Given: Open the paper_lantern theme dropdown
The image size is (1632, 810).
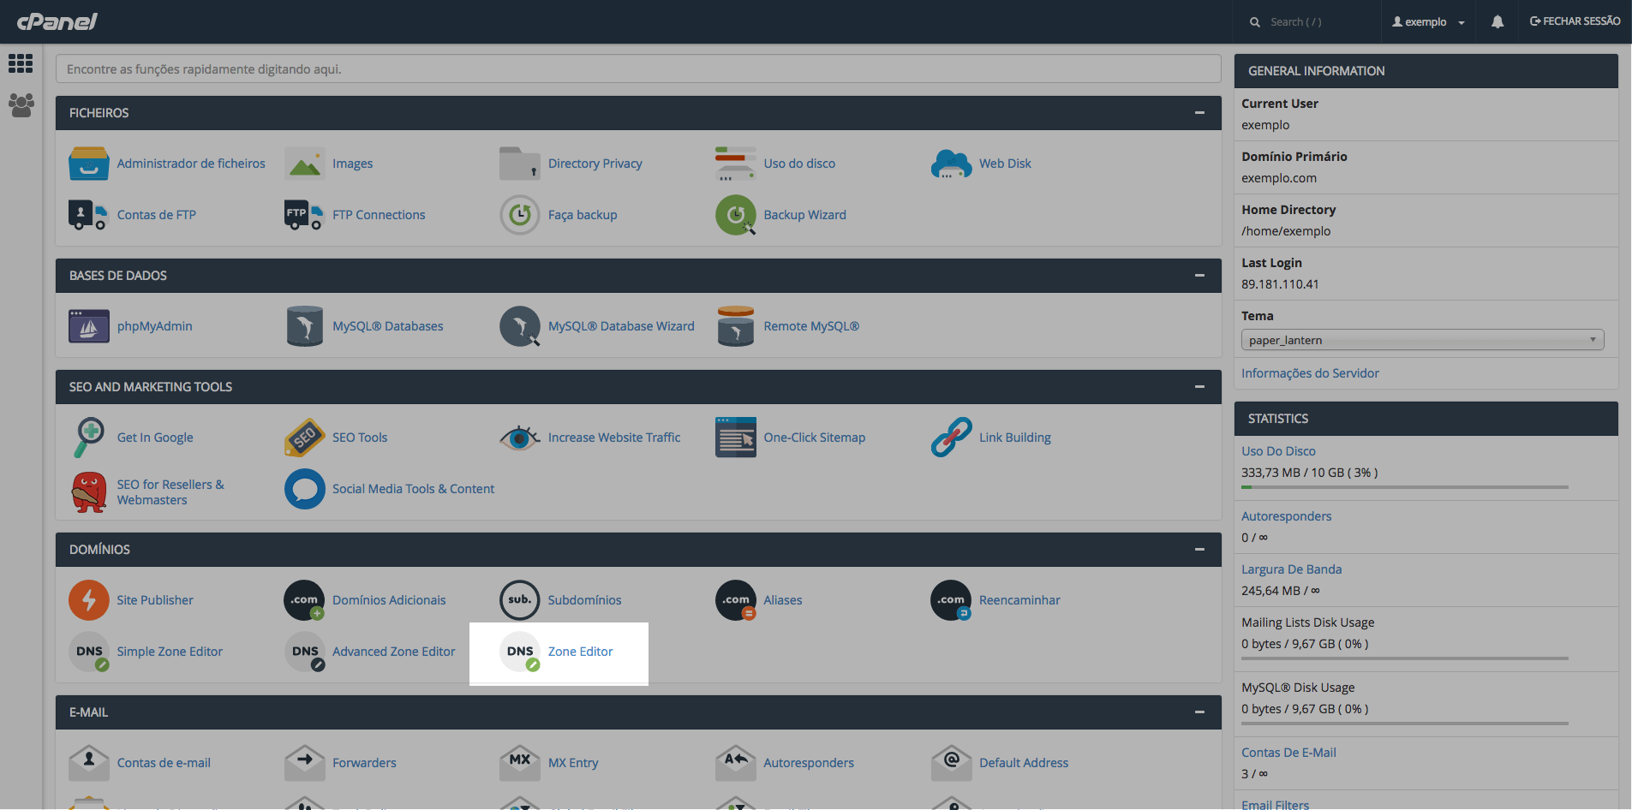Looking at the screenshot, I should click(x=1421, y=340).
